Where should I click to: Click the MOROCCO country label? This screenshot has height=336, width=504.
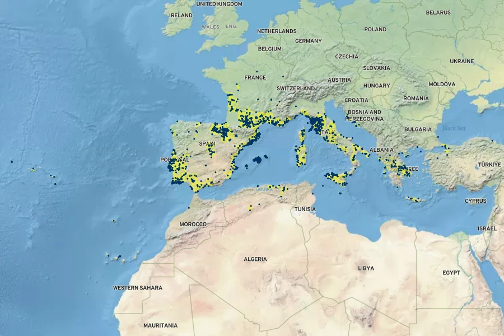pyautogui.click(x=193, y=224)
